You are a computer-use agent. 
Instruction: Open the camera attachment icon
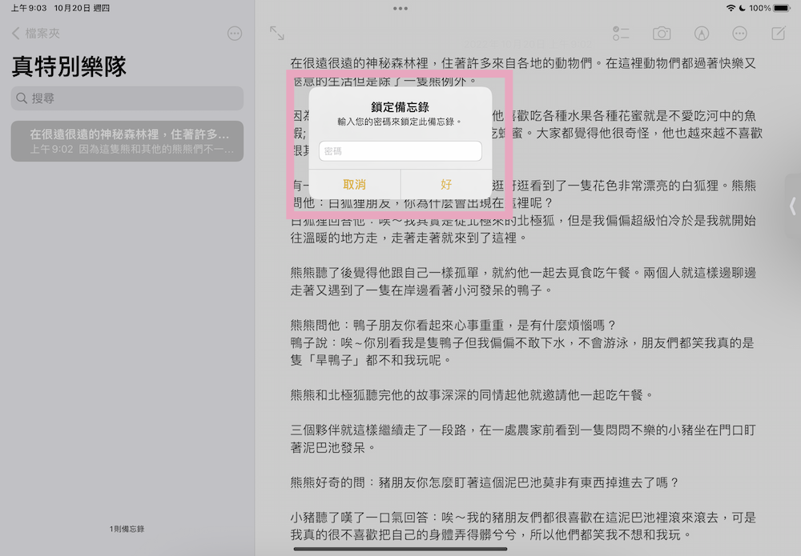[662, 34]
